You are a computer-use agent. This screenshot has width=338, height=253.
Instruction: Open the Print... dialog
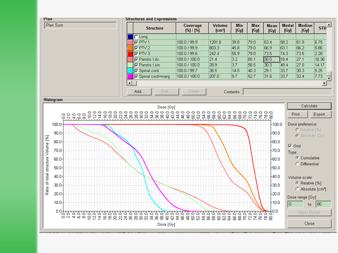click(x=298, y=114)
